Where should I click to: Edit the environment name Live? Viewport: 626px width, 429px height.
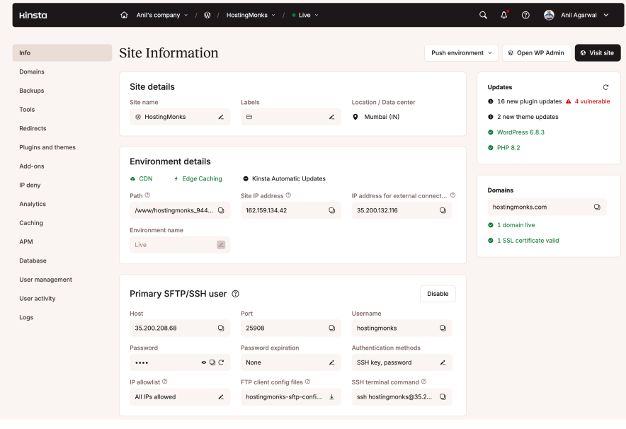click(221, 245)
